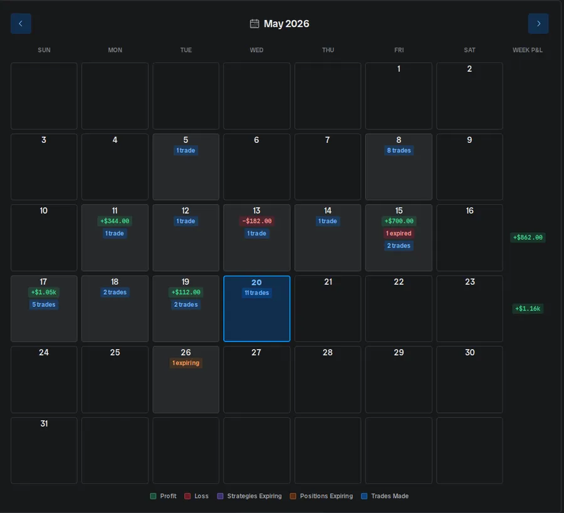
Task: Click '2 trades' badge on May 19
Action: point(186,304)
